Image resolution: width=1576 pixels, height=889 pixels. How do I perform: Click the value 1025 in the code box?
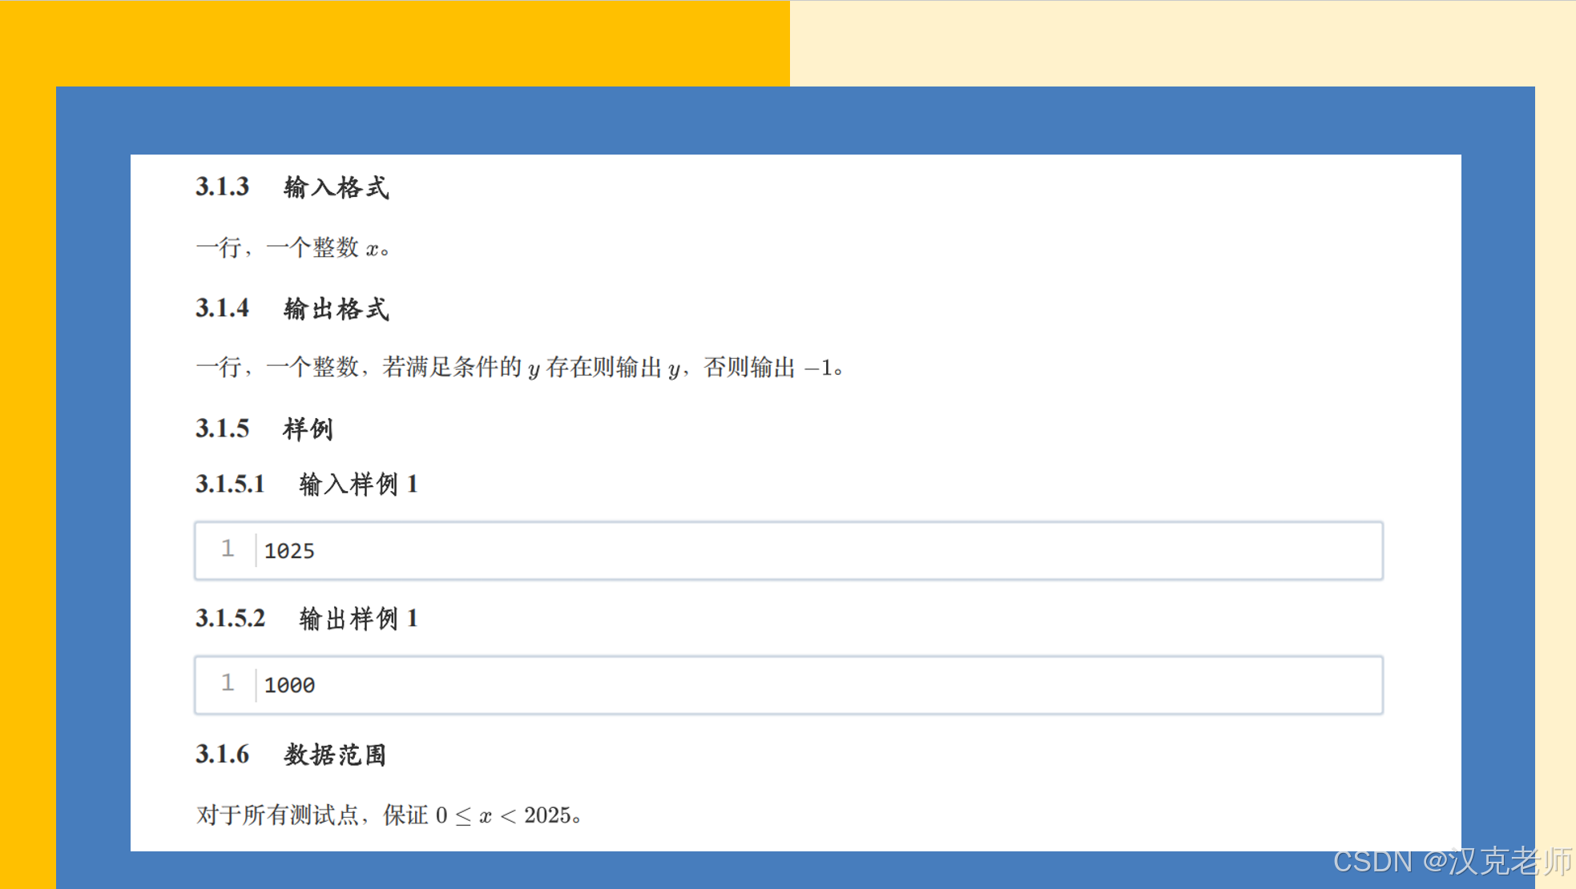[289, 551]
